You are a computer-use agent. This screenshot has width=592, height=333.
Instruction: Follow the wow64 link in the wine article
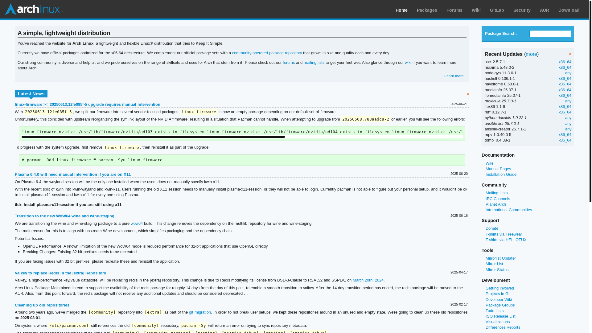[x=137, y=224]
